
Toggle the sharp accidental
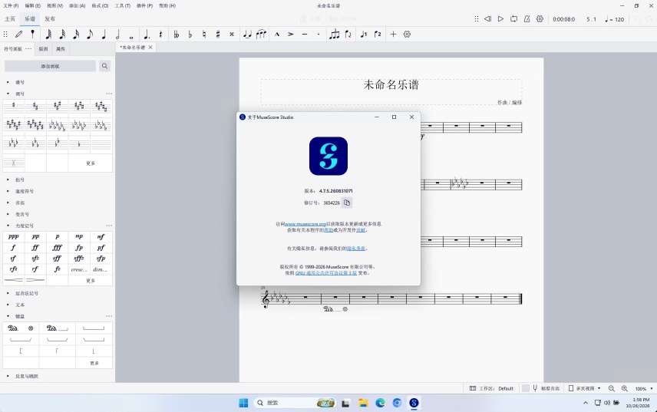tap(217, 35)
